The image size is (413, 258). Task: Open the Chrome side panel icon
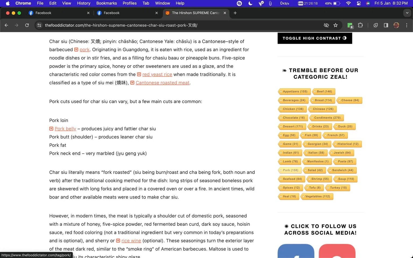coord(386,25)
